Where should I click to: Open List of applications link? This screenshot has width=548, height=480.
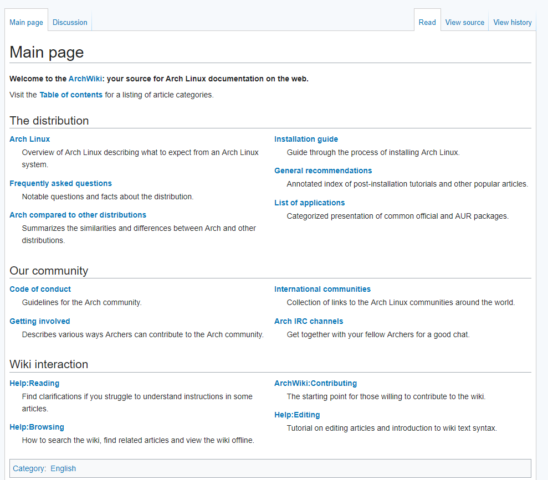coord(309,203)
